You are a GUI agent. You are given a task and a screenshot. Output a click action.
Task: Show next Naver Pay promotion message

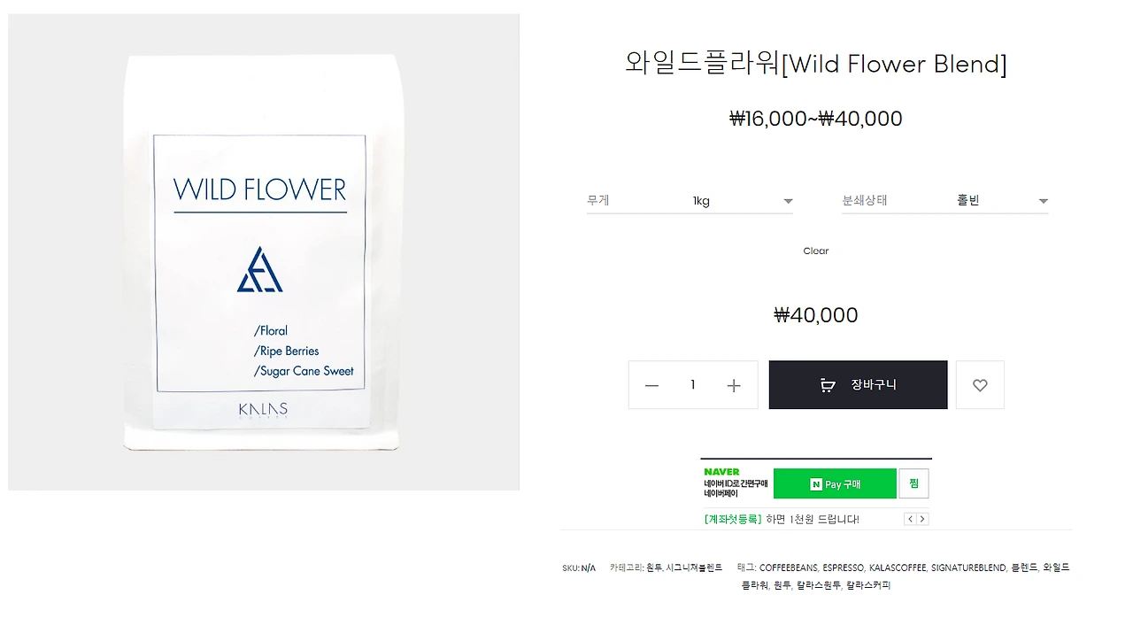(922, 519)
